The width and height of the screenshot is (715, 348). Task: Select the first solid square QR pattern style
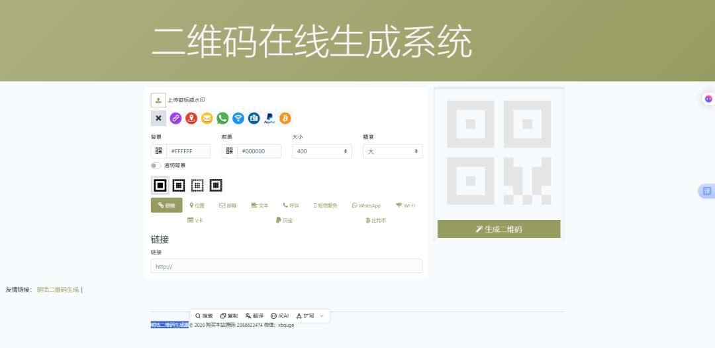click(160, 186)
